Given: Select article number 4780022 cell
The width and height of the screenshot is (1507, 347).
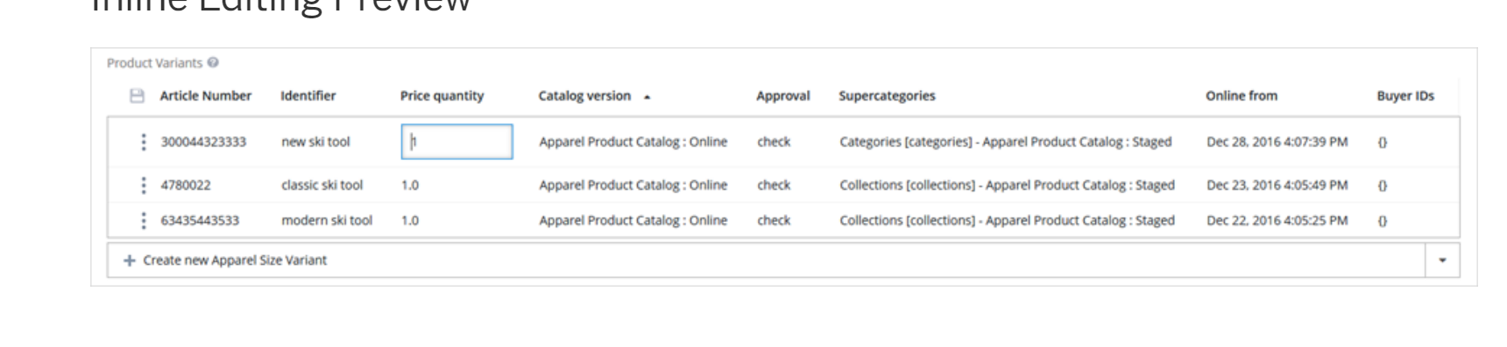Looking at the screenshot, I should (x=185, y=185).
